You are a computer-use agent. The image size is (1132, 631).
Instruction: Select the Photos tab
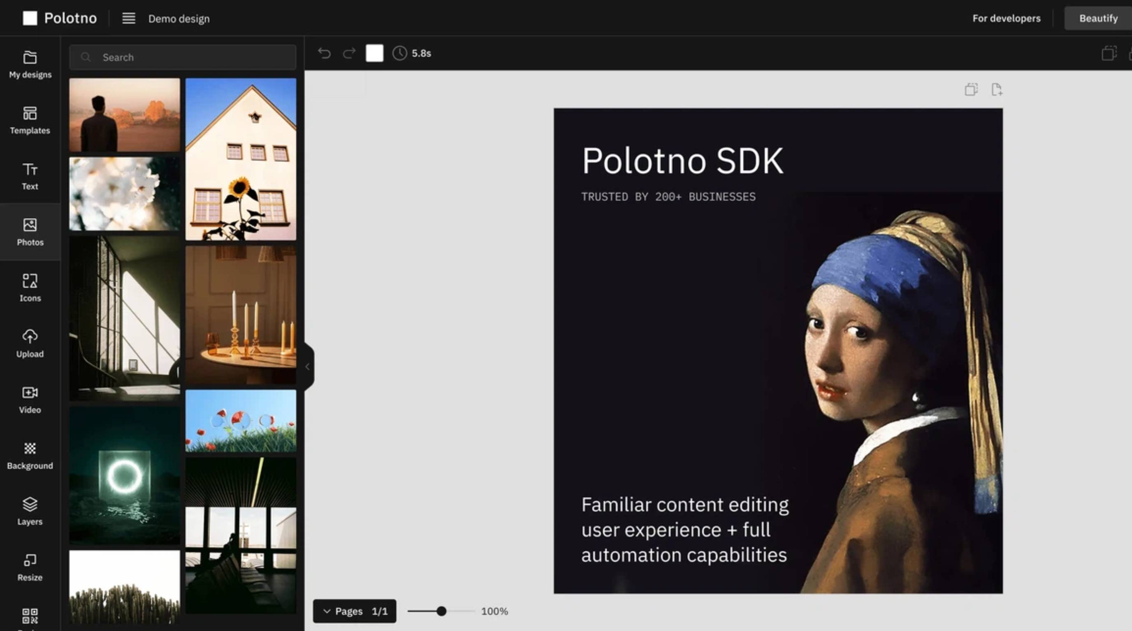point(30,232)
